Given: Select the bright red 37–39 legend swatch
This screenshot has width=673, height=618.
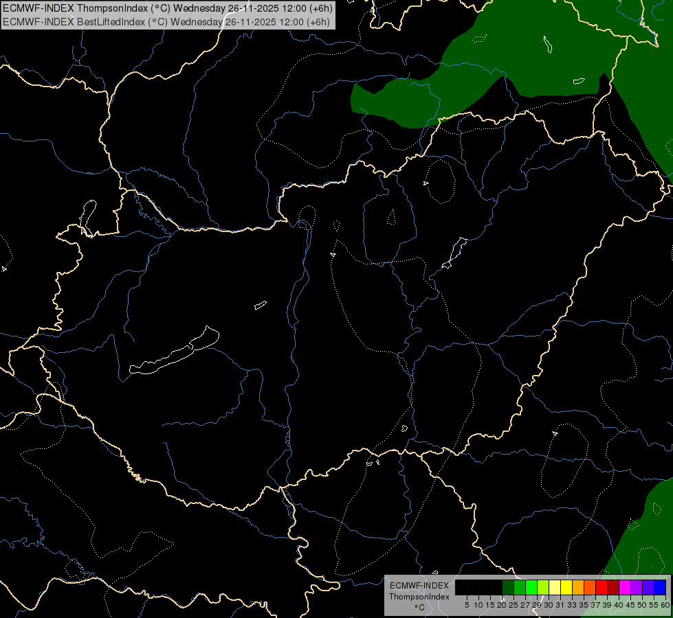Looking at the screenshot, I should pyautogui.click(x=602, y=587).
